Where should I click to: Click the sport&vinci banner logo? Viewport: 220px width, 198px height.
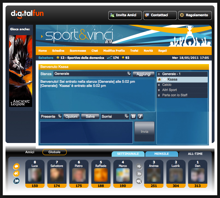click(x=79, y=35)
